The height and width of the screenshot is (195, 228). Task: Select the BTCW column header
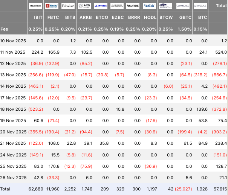pyautogui.click(x=166, y=17)
